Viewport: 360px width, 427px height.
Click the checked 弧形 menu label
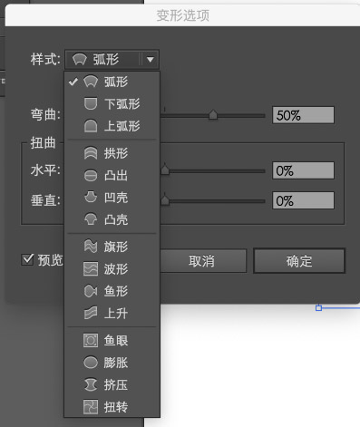(x=116, y=82)
